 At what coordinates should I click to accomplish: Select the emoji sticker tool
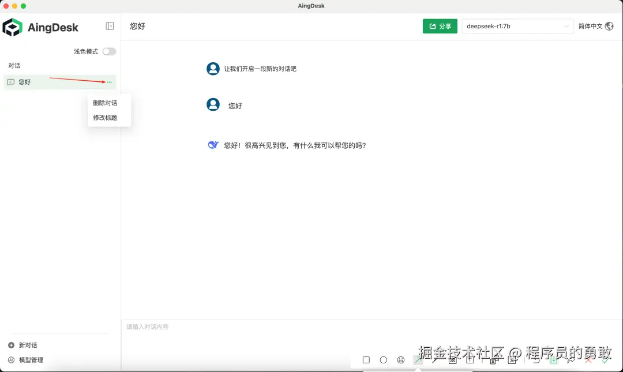[x=401, y=360]
